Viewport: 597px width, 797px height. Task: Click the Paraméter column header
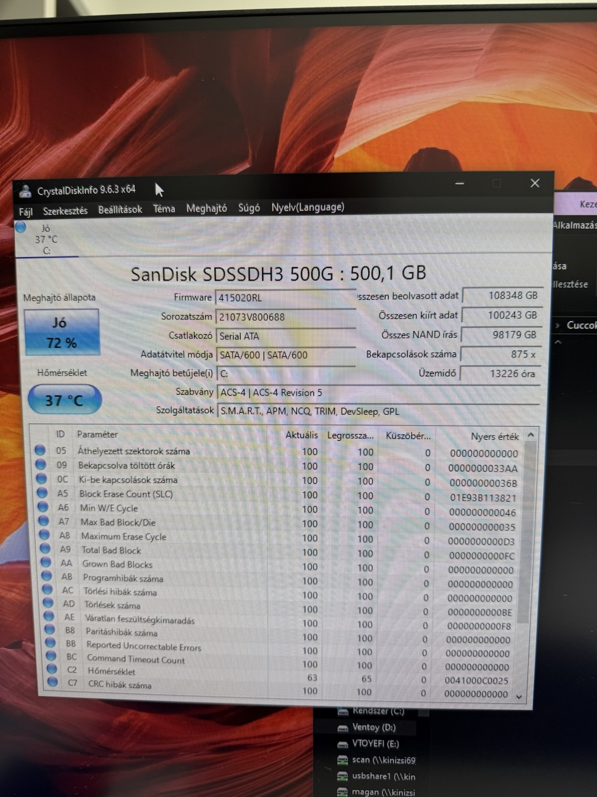(x=97, y=434)
